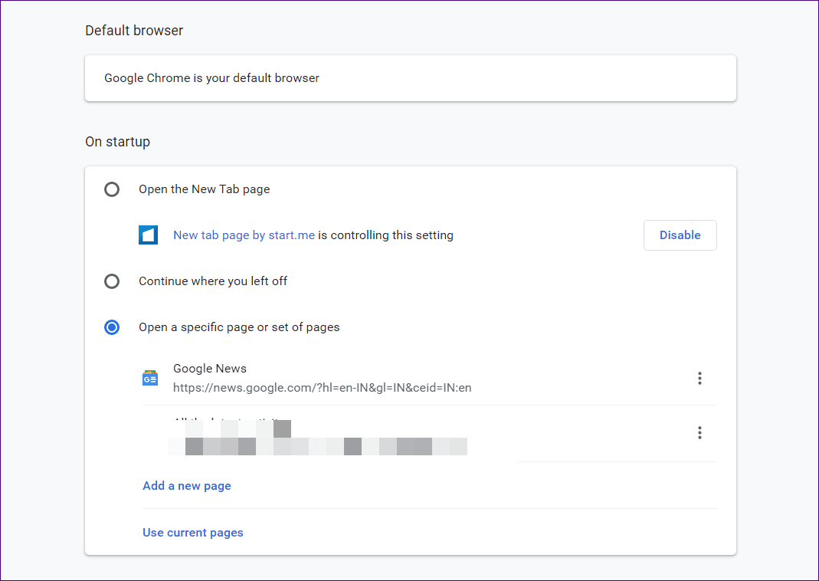This screenshot has width=819, height=581.
Task: Click 'is controlling this setting' text
Action: [x=385, y=235]
